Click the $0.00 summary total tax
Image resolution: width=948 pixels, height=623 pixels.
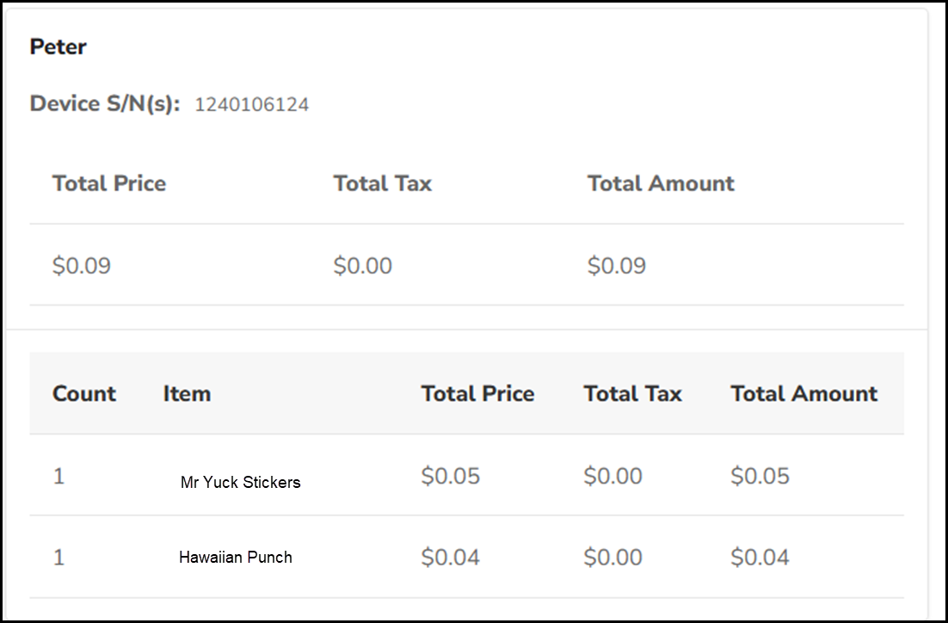(362, 266)
